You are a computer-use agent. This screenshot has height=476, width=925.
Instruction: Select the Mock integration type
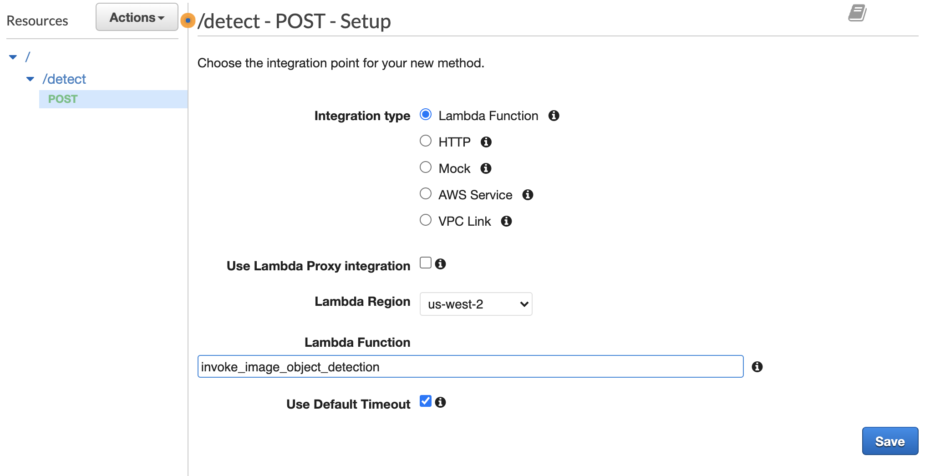(x=426, y=167)
